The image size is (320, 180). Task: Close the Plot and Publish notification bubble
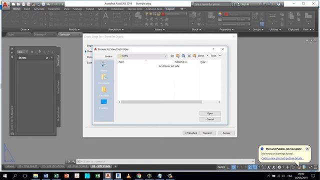tap(307, 149)
